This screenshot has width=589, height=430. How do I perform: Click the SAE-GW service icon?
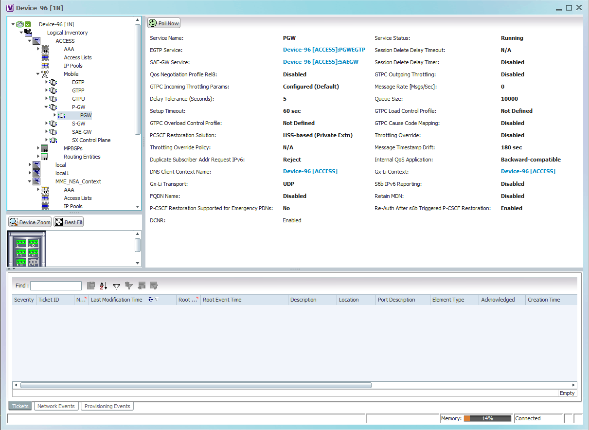click(53, 132)
